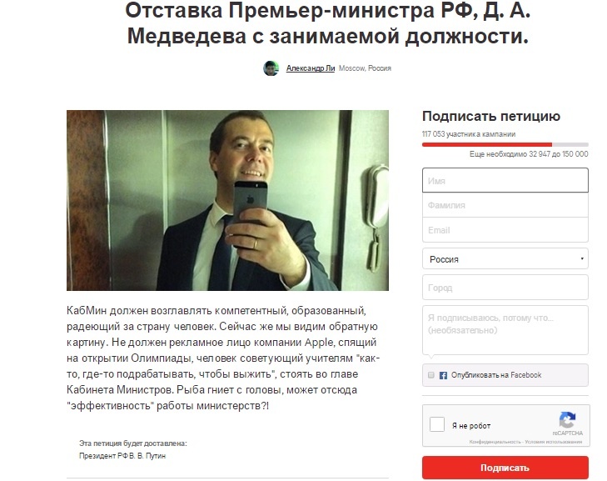607x481 pixels.
Task: Click the 'Имя' first name field
Action: tap(505, 180)
